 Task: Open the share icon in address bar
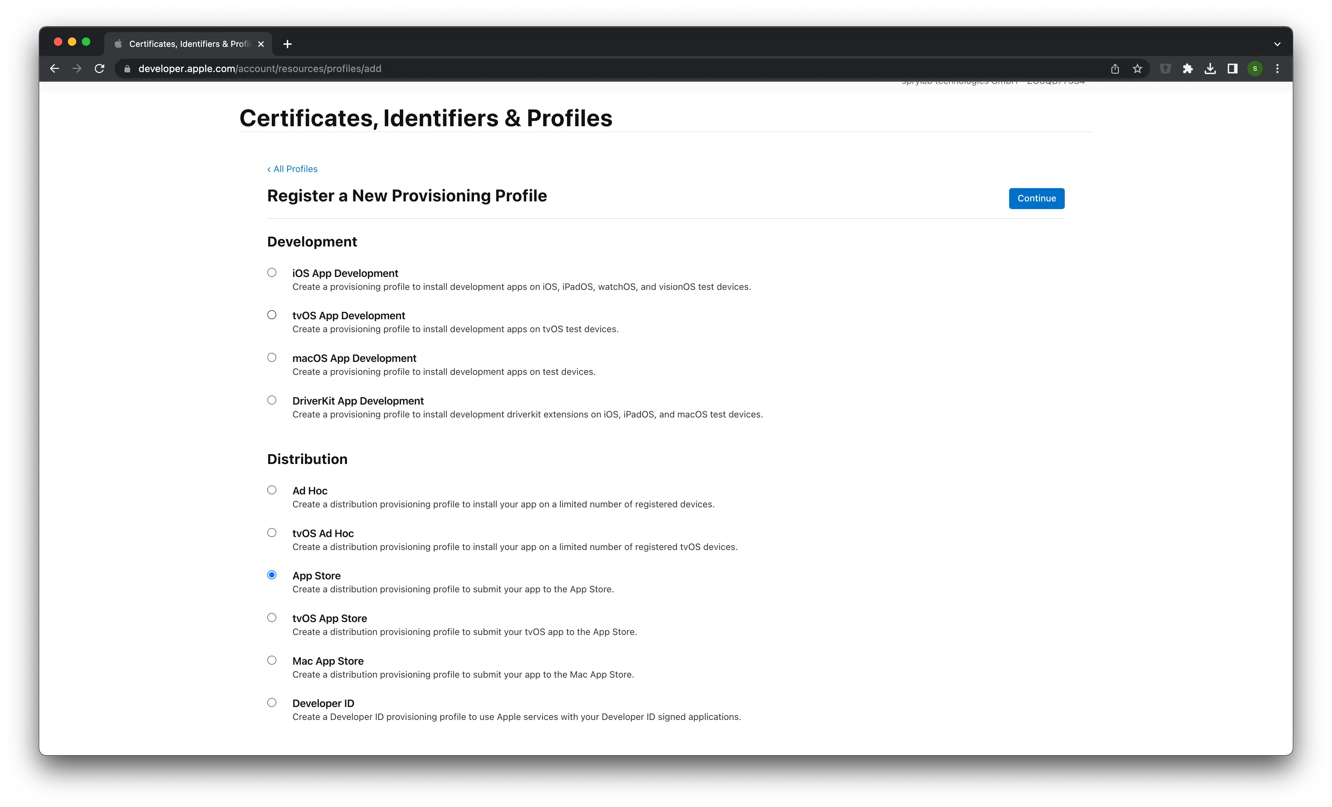tap(1115, 69)
